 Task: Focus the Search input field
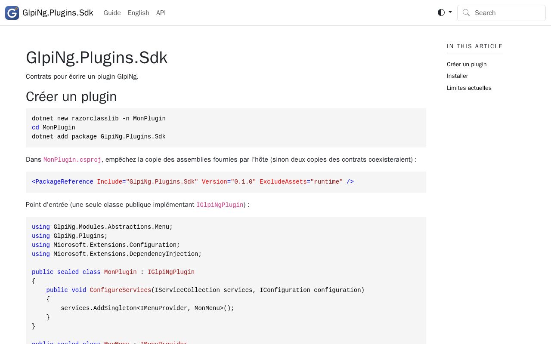501,13
